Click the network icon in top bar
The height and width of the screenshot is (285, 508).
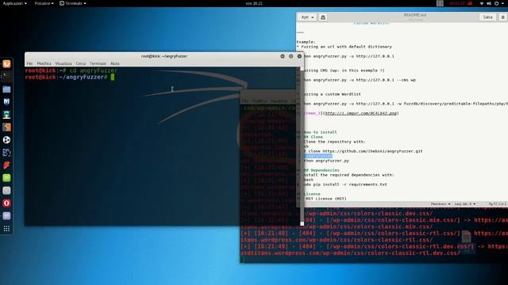[482, 3]
